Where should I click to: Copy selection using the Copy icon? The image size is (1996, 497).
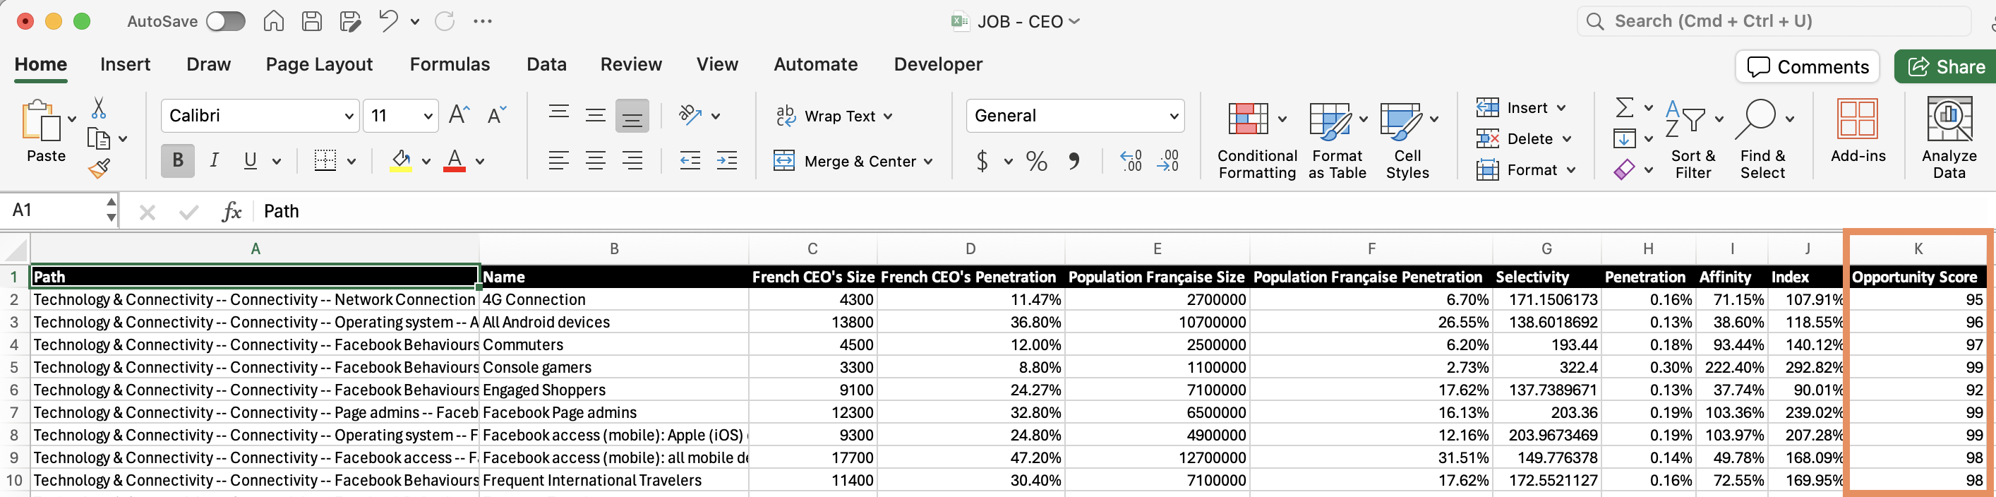point(98,139)
